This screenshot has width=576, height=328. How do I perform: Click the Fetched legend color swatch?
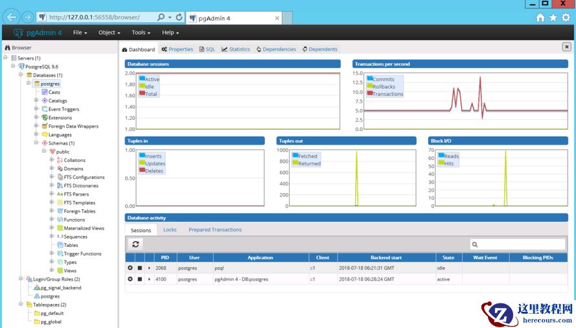(x=295, y=155)
